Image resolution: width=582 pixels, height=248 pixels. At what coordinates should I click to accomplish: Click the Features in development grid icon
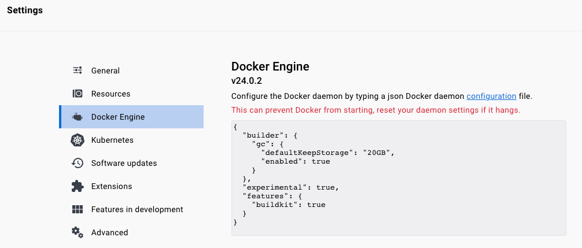[x=78, y=209]
